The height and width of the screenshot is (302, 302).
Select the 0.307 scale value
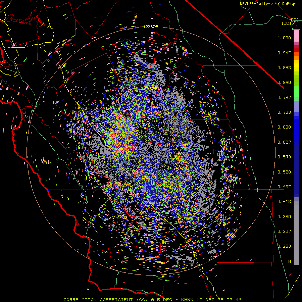point(284,232)
